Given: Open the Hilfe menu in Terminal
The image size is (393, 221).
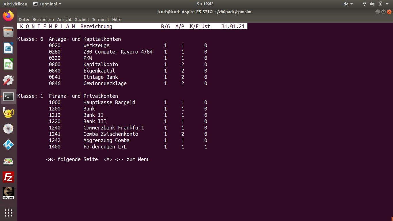Looking at the screenshot, I should pos(117,20).
